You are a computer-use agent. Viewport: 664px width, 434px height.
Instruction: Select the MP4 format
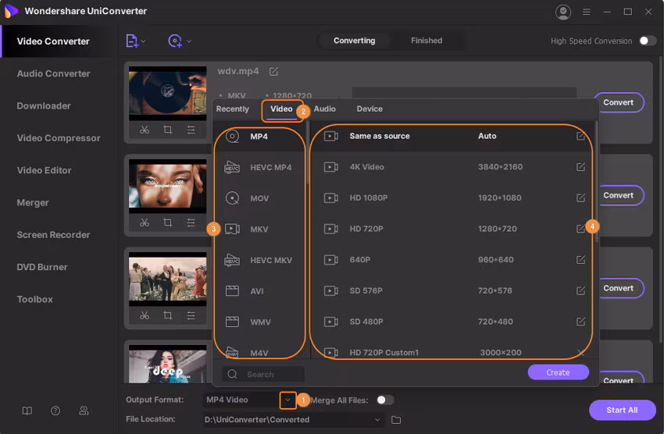[259, 136]
